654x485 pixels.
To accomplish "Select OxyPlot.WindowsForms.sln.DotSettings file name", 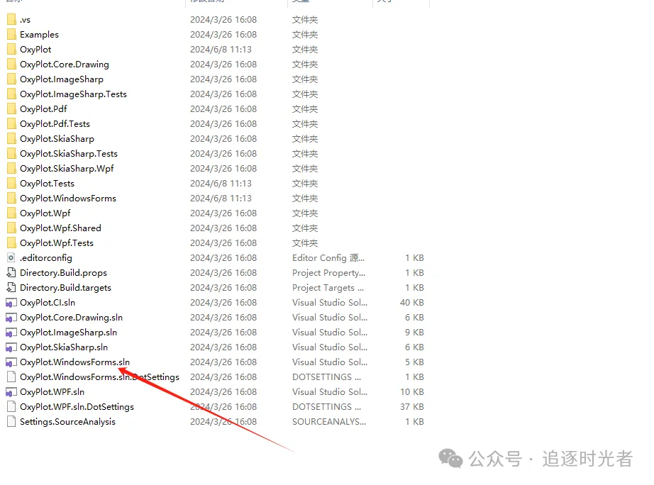I will (99, 377).
